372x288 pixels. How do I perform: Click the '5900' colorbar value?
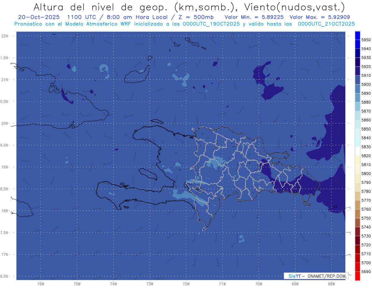click(x=366, y=84)
